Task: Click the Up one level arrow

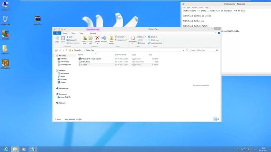Action: (x=67, y=50)
